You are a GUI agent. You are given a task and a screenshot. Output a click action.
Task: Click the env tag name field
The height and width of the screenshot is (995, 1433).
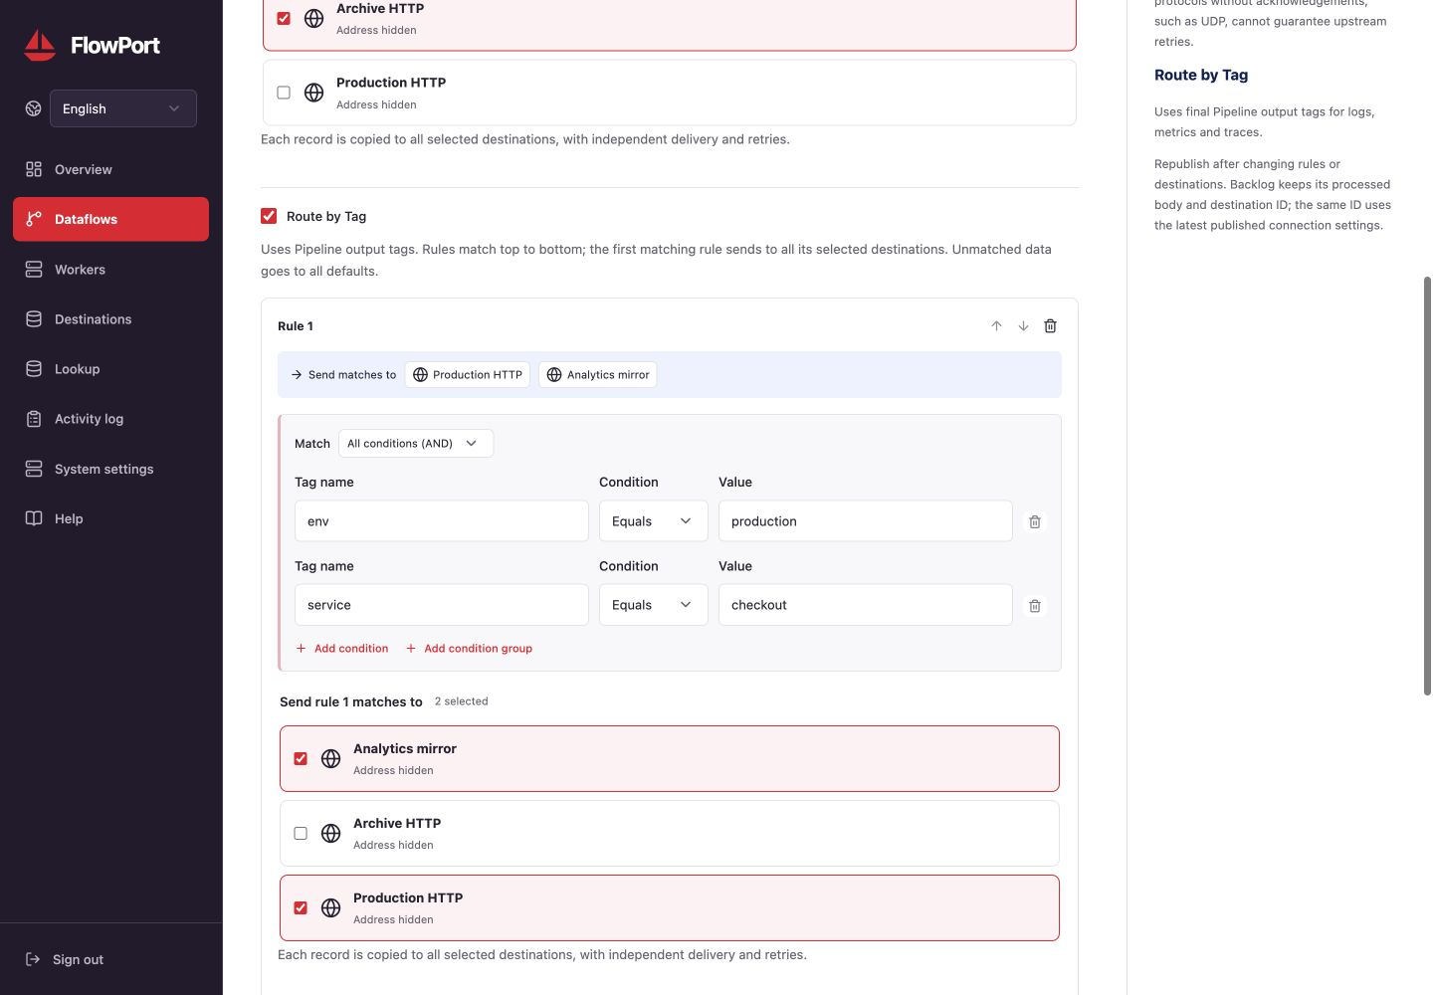point(442,521)
